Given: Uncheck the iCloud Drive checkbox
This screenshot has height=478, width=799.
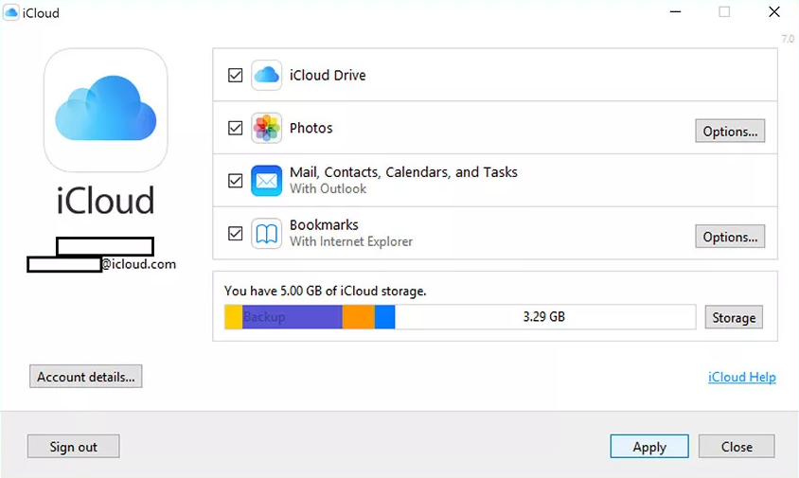Looking at the screenshot, I should [x=235, y=76].
